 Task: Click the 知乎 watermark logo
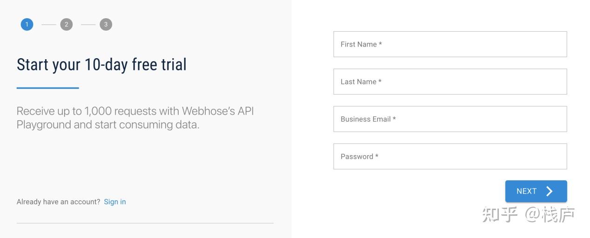(x=500, y=214)
